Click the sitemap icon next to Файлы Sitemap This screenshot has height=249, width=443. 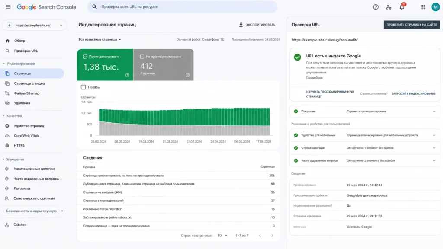tap(7, 93)
